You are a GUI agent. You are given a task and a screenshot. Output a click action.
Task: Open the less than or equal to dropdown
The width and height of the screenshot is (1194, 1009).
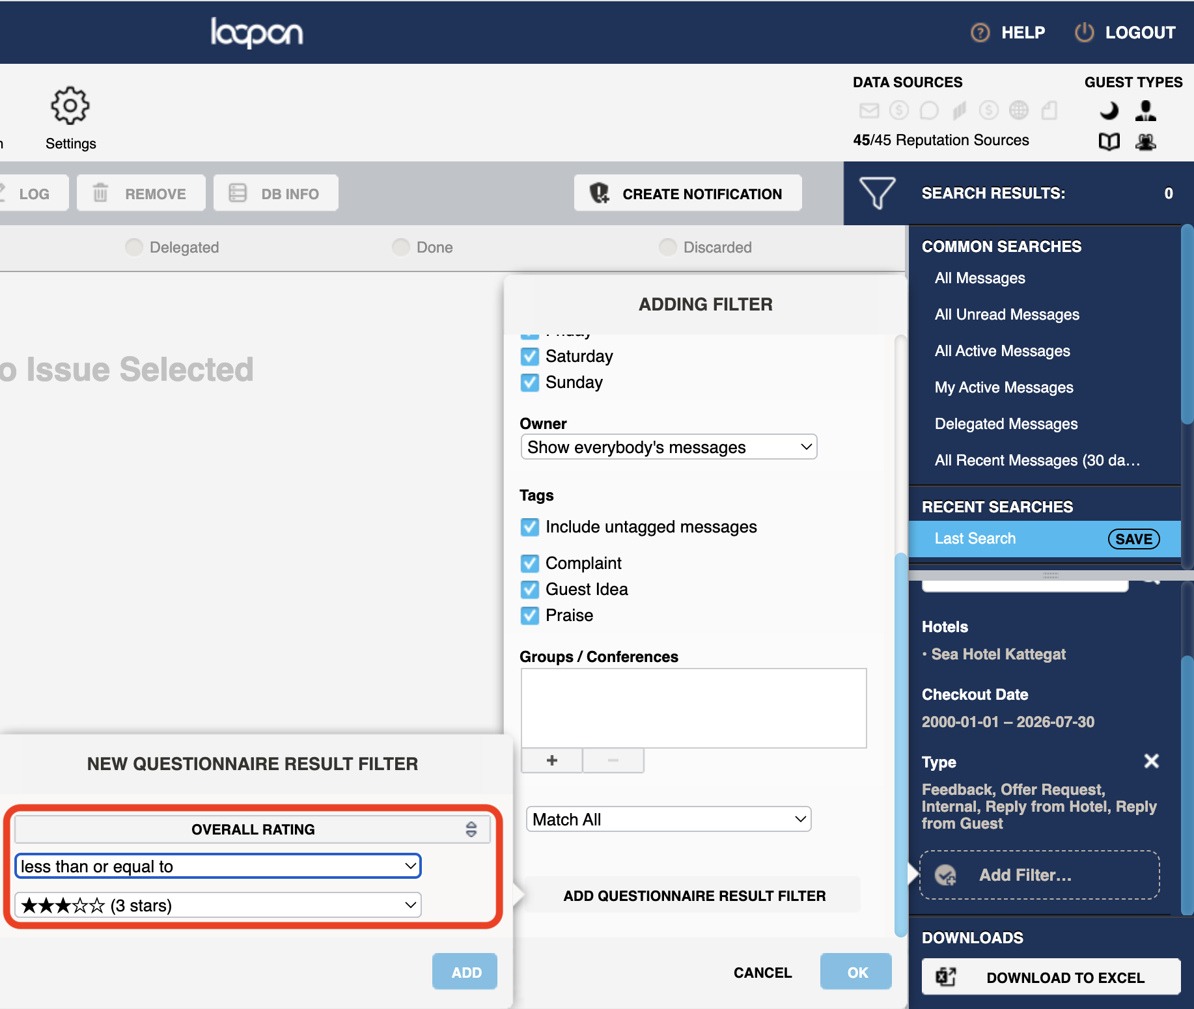tap(218, 866)
